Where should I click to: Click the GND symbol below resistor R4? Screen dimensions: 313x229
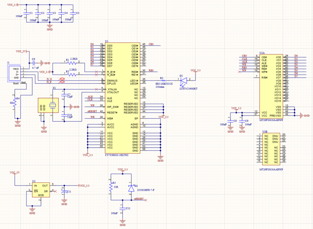(17, 123)
